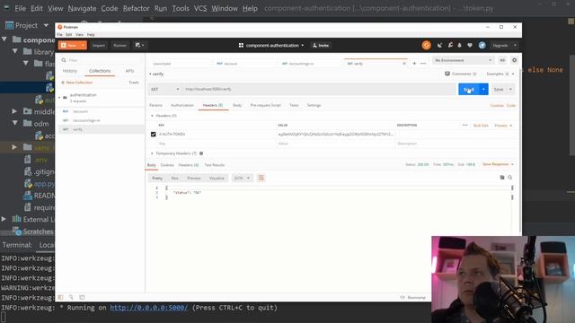This screenshot has width=575, height=323.
Task: Uncheck the X-AUTH-TOKEN header checkbox
Action: click(x=154, y=135)
